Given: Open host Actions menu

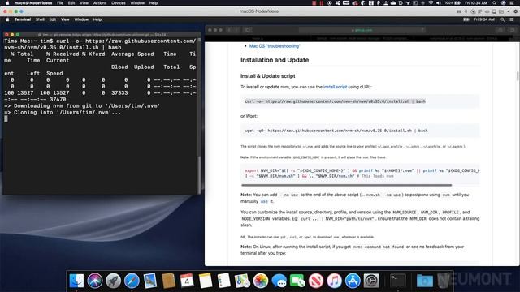Looking at the screenshot, I should click(100, 3).
